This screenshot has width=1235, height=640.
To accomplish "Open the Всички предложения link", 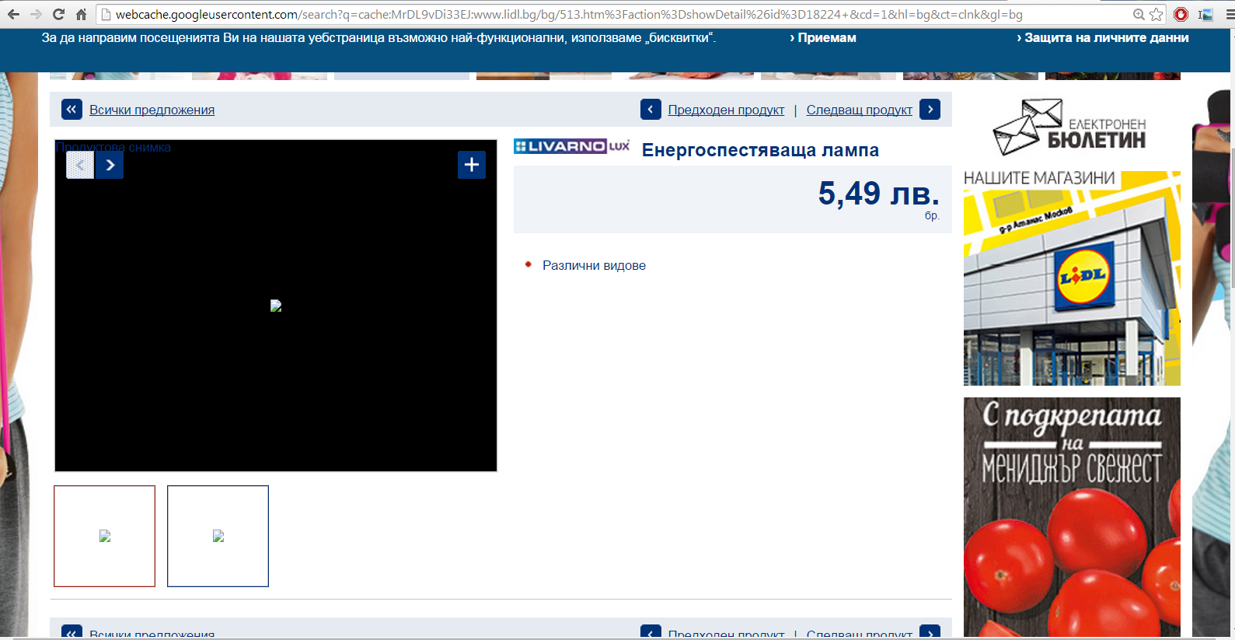I will pyautogui.click(x=152, y=110).
